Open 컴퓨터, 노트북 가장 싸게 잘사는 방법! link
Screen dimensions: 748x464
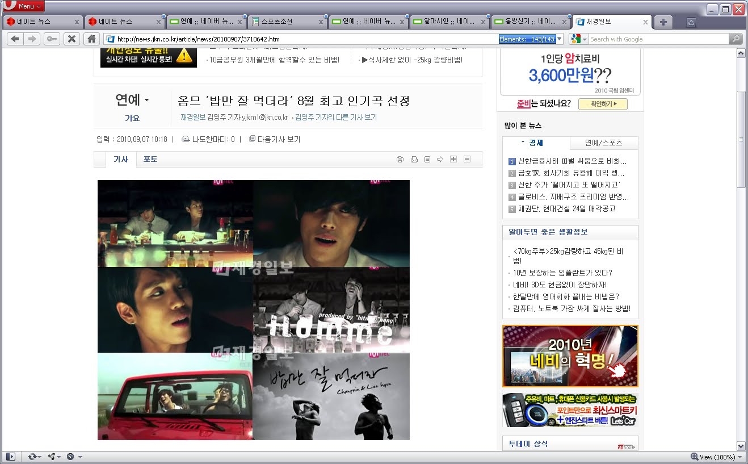click(571, 308)
